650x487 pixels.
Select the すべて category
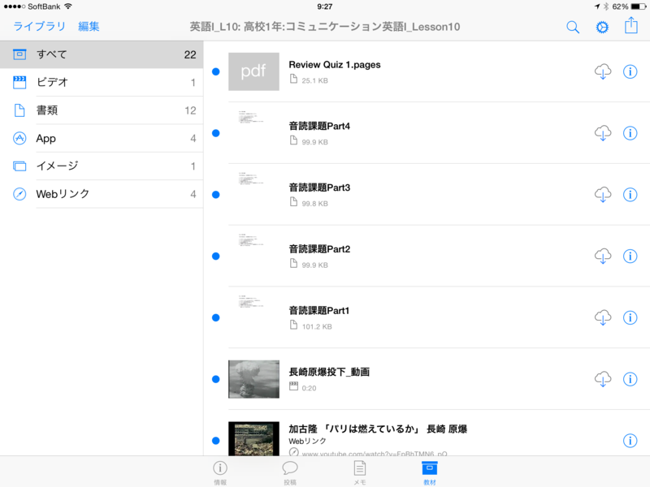tap(102, 54)
